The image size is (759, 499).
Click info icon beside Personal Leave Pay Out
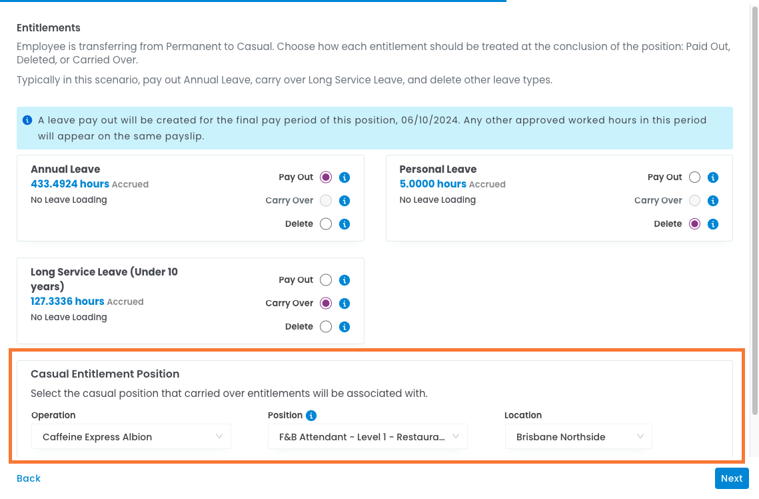(713, 177)
